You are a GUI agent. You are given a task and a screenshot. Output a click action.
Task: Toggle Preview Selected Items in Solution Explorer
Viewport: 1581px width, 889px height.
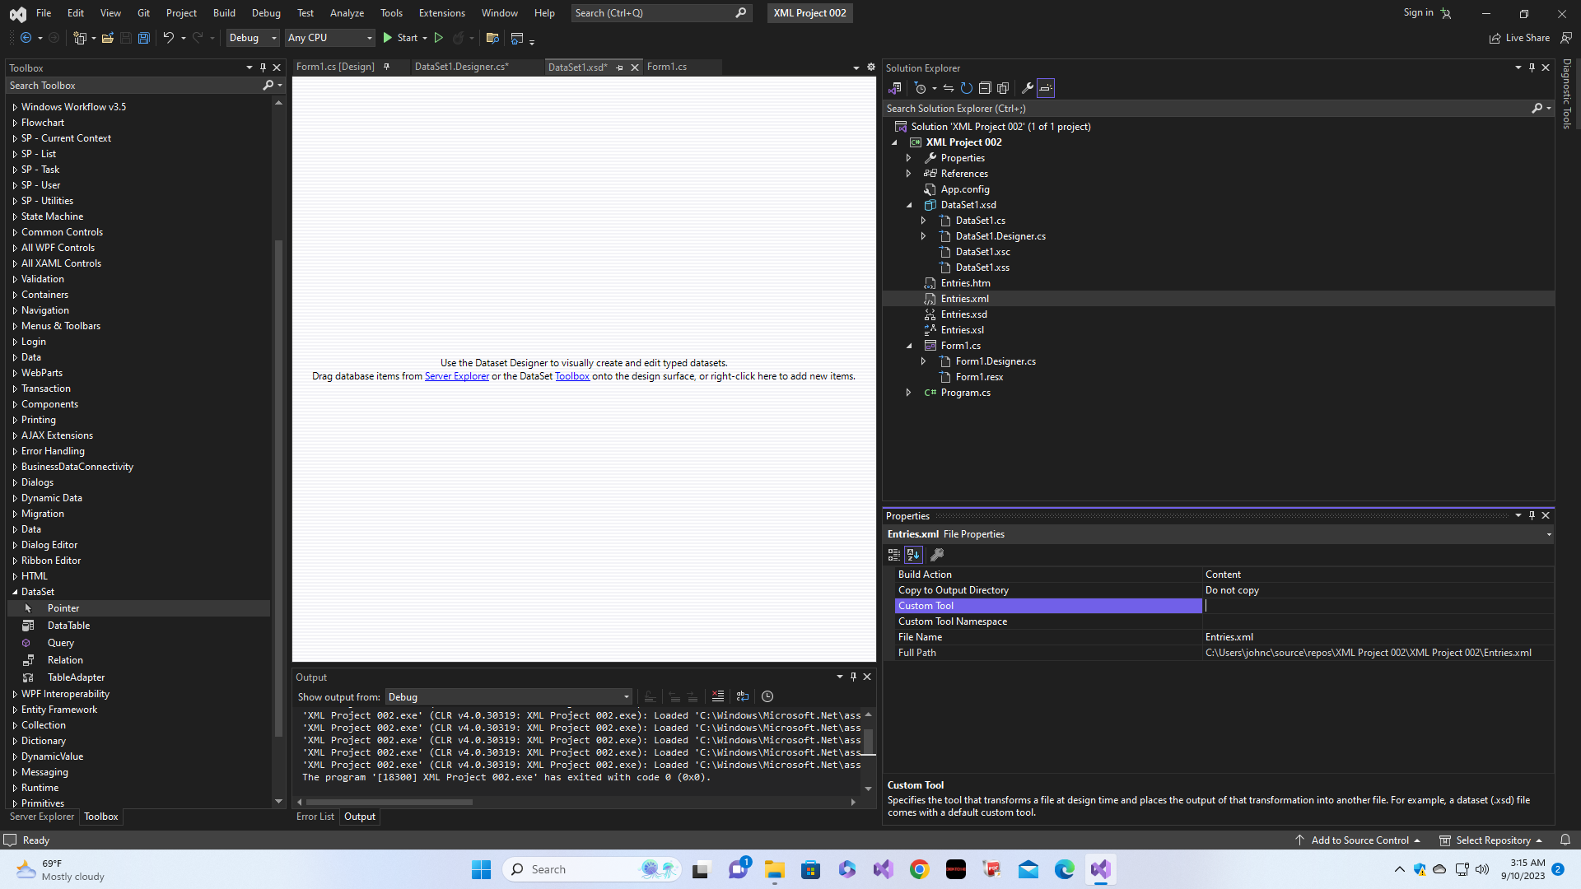click(x=1046, y=88)
